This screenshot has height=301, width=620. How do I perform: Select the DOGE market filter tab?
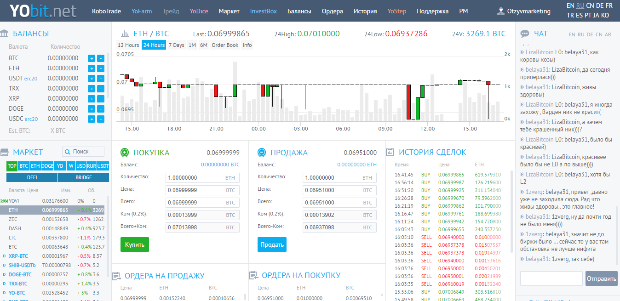click(x=47, y=166)
